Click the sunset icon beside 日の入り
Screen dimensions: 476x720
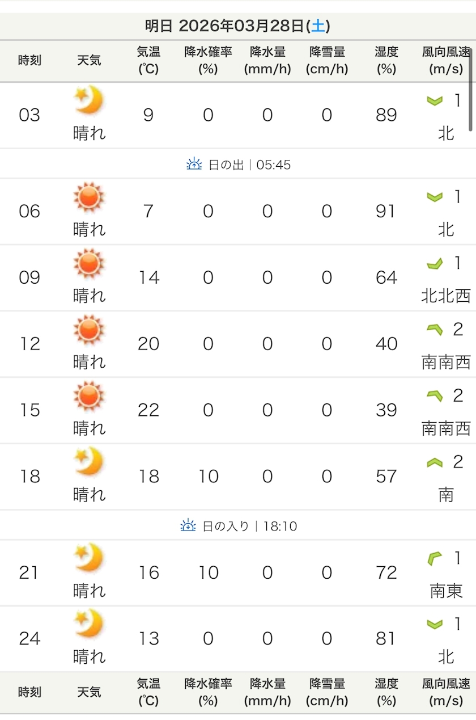click(x=188, y=526)
